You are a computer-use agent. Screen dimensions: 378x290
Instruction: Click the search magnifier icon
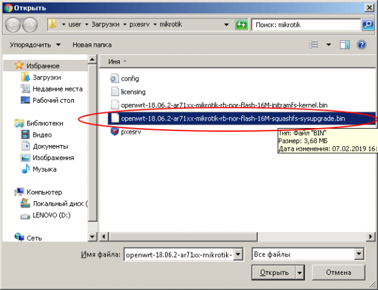(368, 25)
